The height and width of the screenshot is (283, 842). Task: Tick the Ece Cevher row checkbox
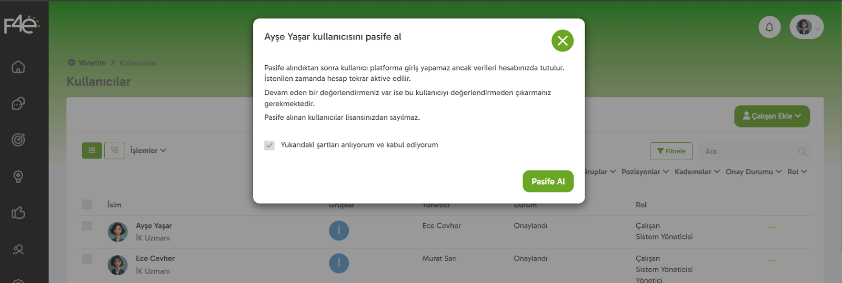coord(87,259)
